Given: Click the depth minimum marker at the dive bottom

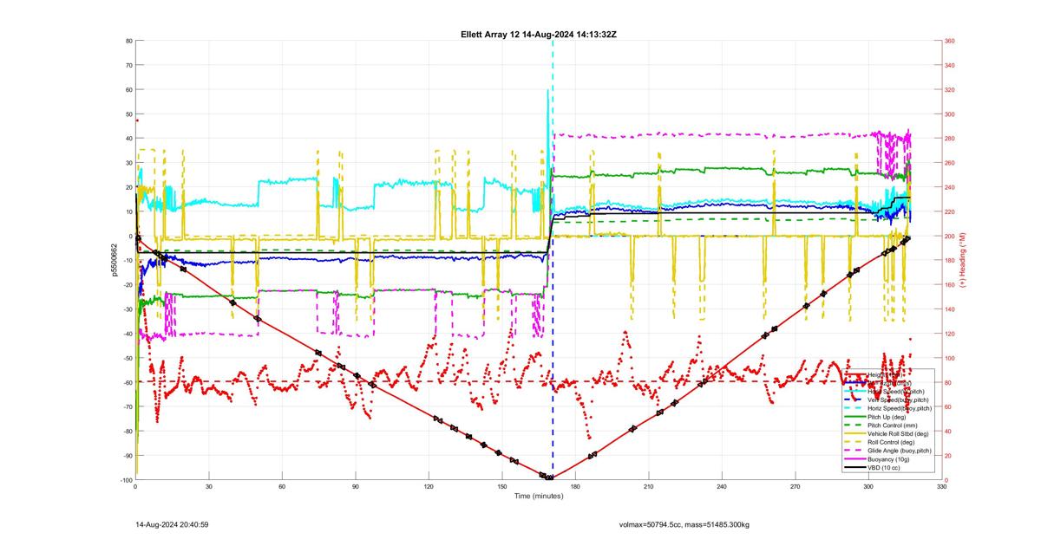Looking at the screenshot, I should 550,477.
